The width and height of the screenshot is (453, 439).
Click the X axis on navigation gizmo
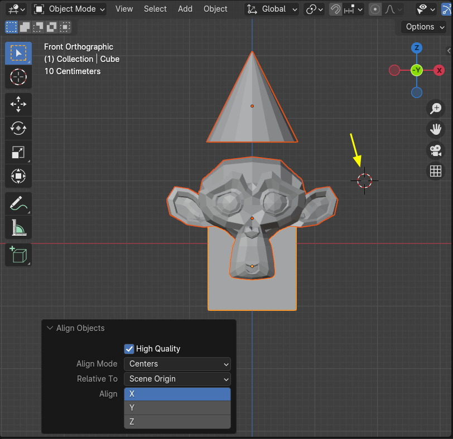(439, 70)
